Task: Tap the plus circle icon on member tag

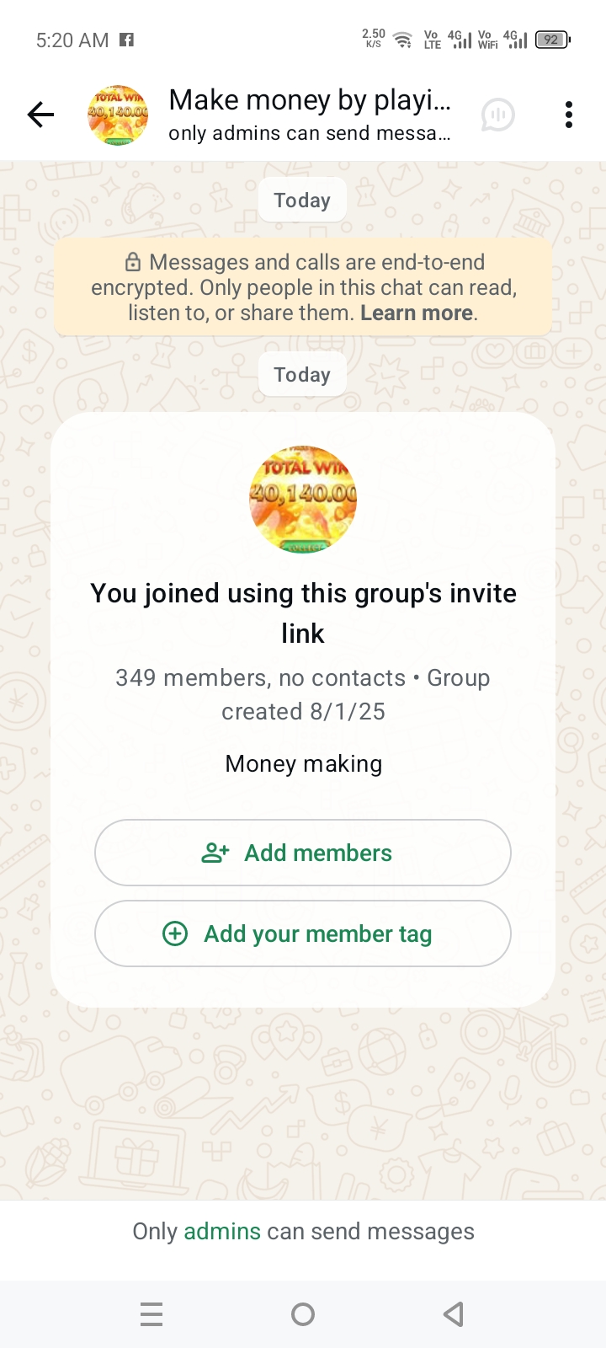Action: 175,933
